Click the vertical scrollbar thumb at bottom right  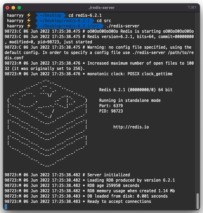click(x=198, y=201)
